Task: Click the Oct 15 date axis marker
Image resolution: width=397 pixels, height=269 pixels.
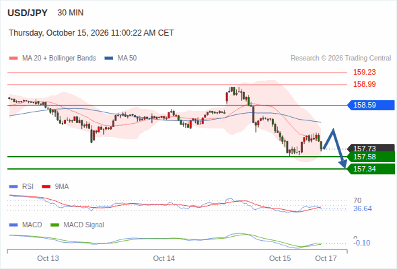Action: coord(280,258)
